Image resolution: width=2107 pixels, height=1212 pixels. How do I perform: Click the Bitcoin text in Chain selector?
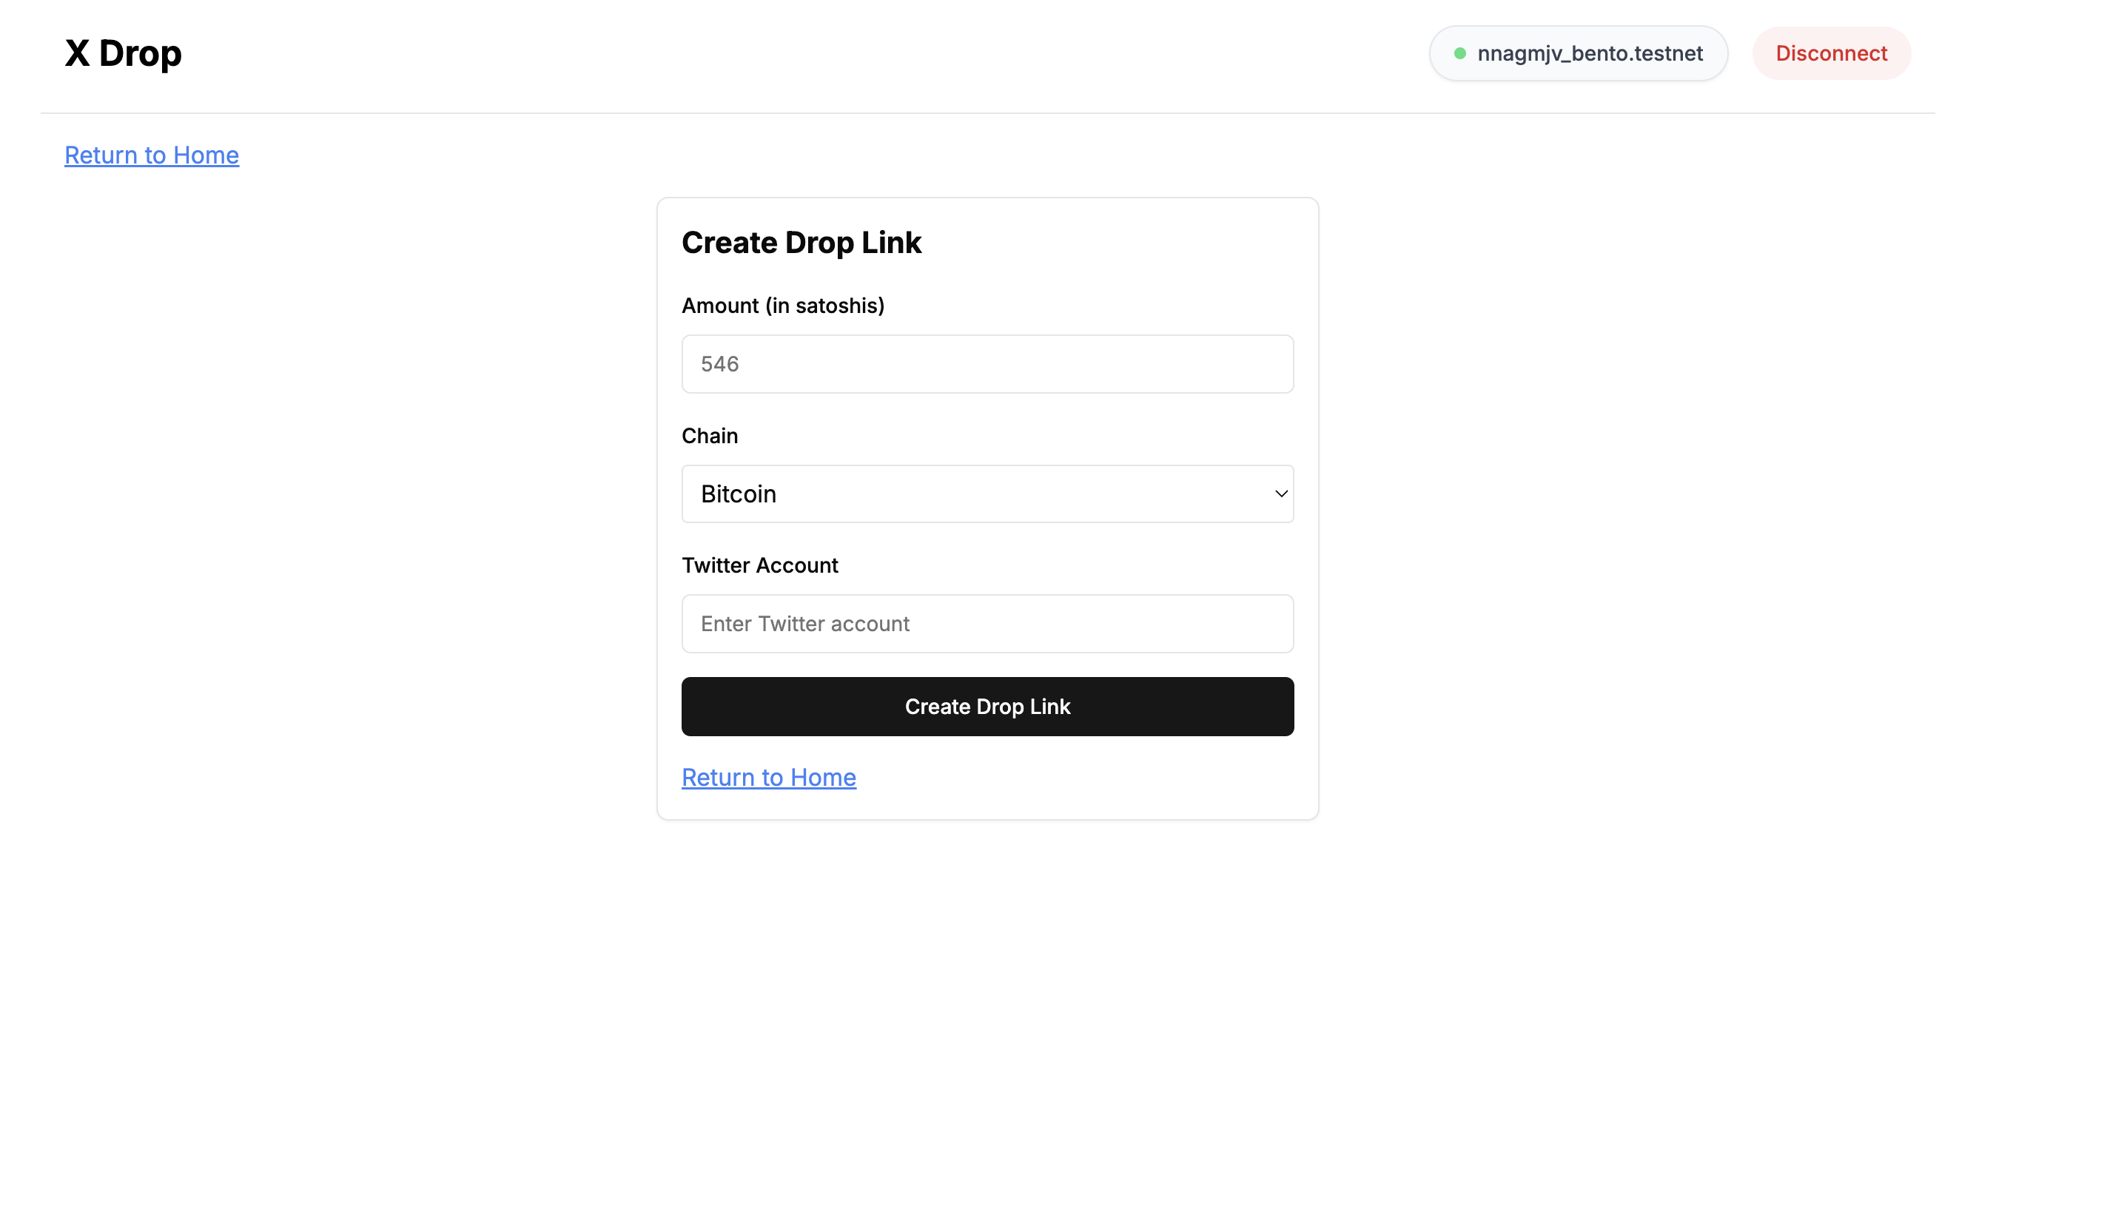coord(739,494)
